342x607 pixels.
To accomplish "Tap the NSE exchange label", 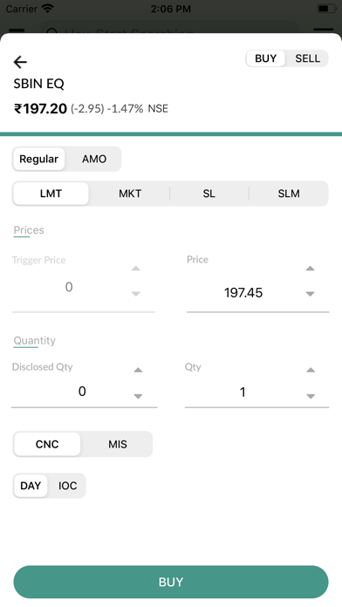I will tap(158, 109).
